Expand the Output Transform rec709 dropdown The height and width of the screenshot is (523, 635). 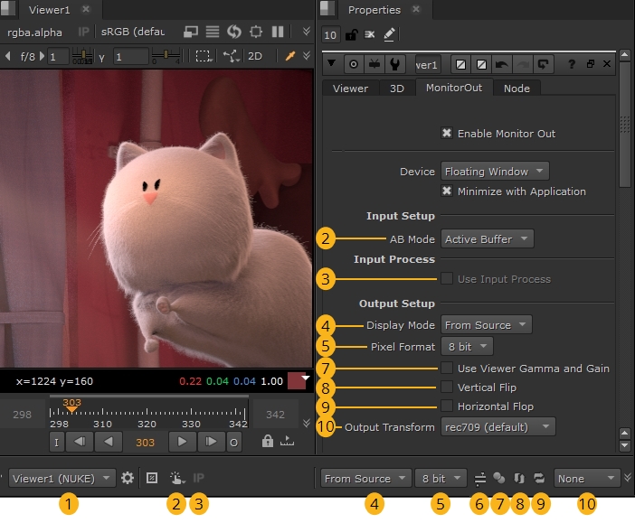[498, 426]
